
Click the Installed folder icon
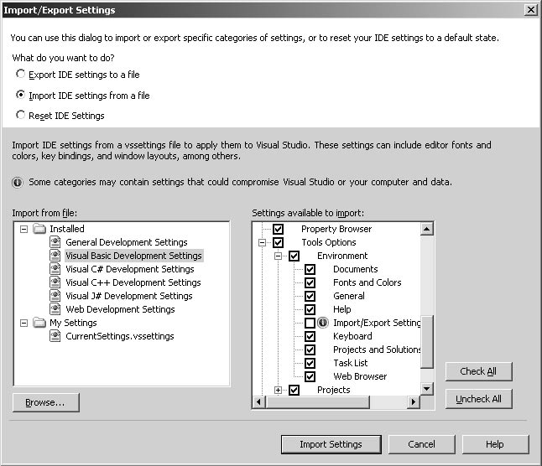pos(39,229)
